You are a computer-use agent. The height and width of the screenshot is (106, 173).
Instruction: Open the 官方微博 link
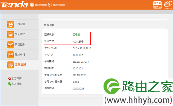pyautogui.click(x=17, y=78)
